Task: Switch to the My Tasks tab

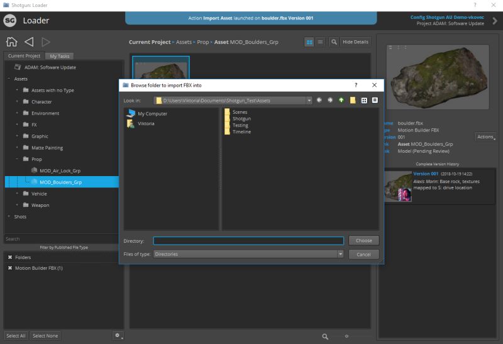Action: click(60, 56)
